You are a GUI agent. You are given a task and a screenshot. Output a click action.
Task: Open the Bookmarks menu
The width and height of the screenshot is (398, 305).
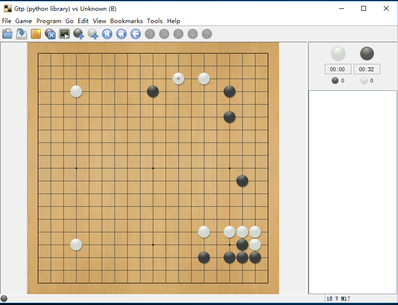pos(126,21)
